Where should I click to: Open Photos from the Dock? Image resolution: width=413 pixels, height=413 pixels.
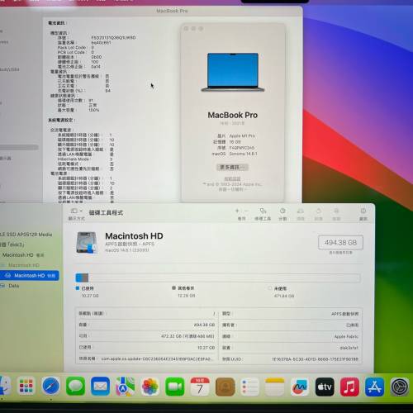(x=150, y=386)
